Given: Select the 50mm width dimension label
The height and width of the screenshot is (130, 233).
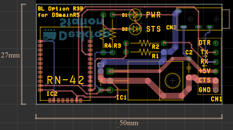Looking at the screenshot, I should coord(129,123).
